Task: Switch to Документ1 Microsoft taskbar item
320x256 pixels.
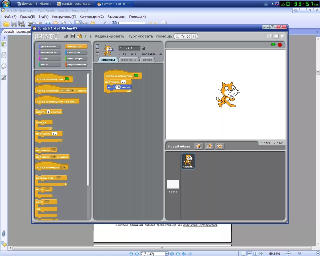Action: [34, 4]
